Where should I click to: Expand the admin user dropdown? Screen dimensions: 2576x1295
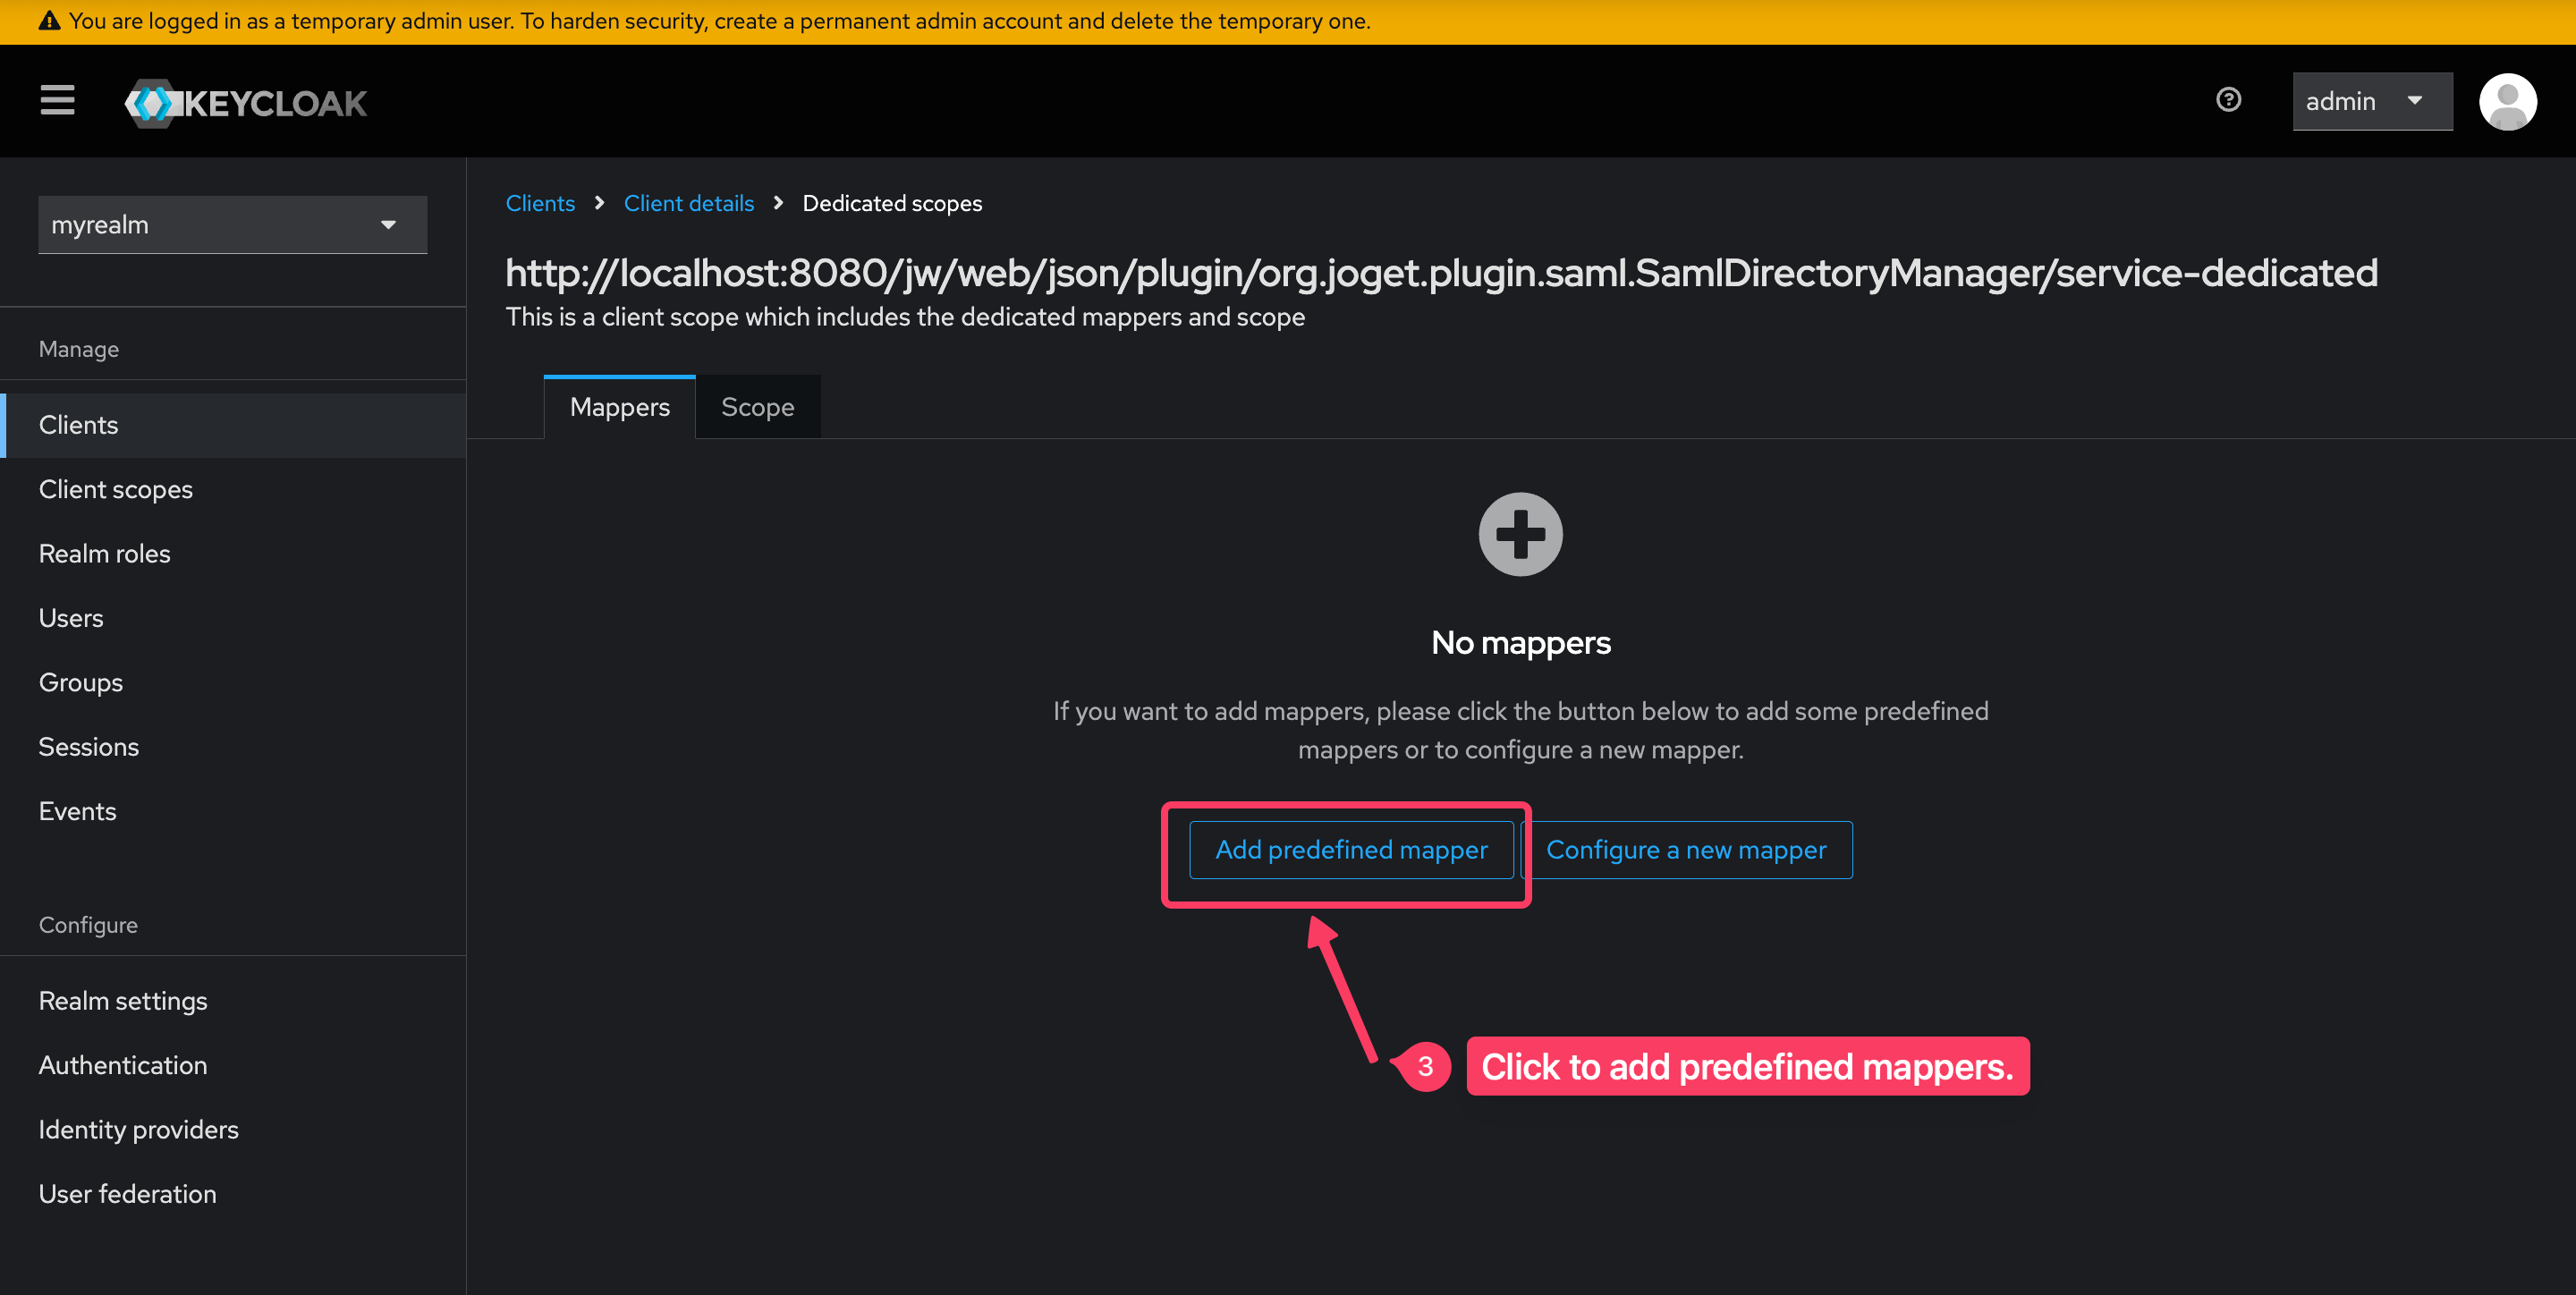[x=2372, y=101]
